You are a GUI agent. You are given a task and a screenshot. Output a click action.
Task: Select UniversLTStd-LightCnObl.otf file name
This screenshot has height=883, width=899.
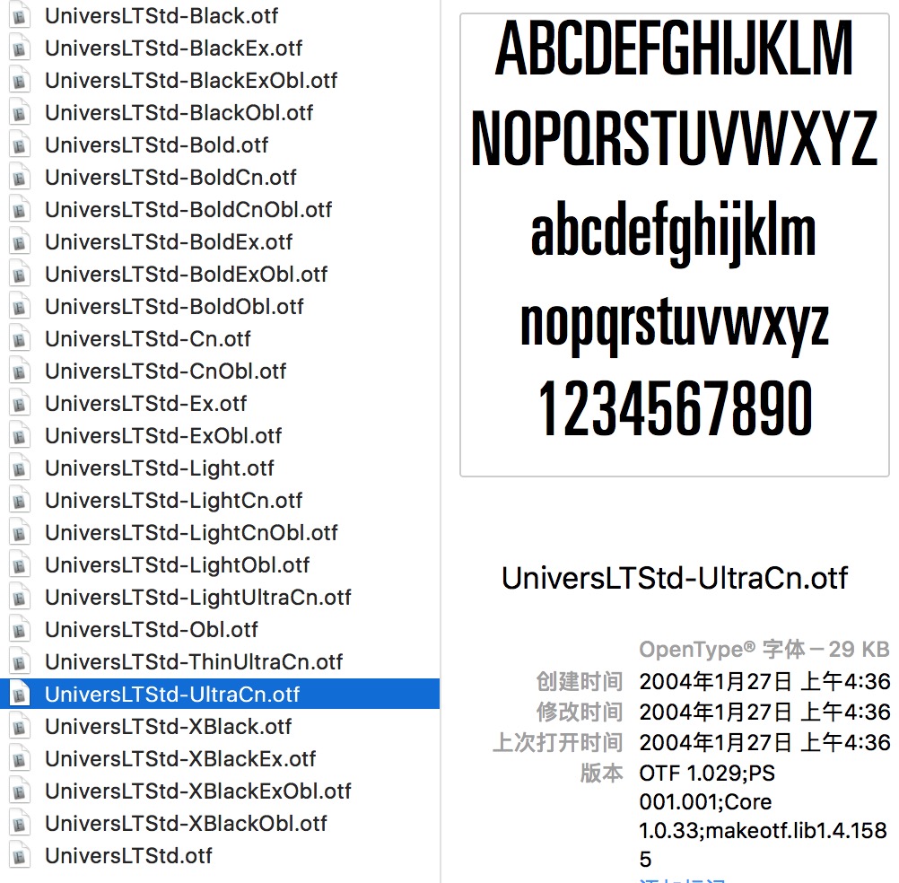pyautogui.click(x=191, y=533)
